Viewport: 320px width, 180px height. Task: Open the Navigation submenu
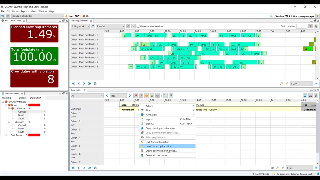click(x=167, y=115)
